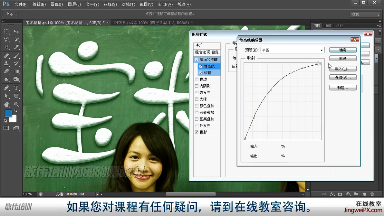This screenshot has height=216, width=384.
Task: Click the 新建... button
Action: coord(343,88)
